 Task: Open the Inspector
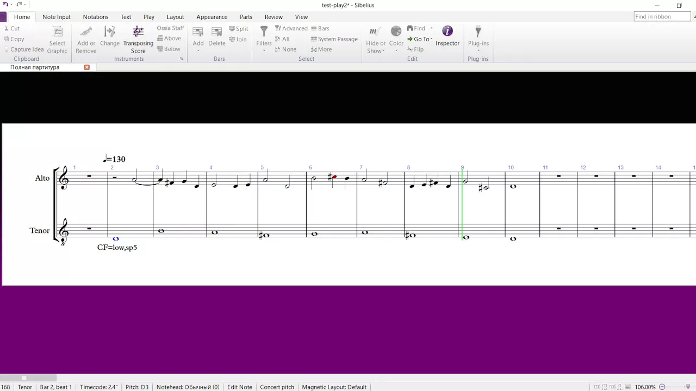448,36
